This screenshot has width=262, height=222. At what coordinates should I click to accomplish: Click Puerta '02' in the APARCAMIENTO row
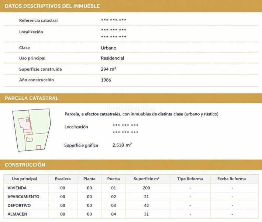[114, 197]
